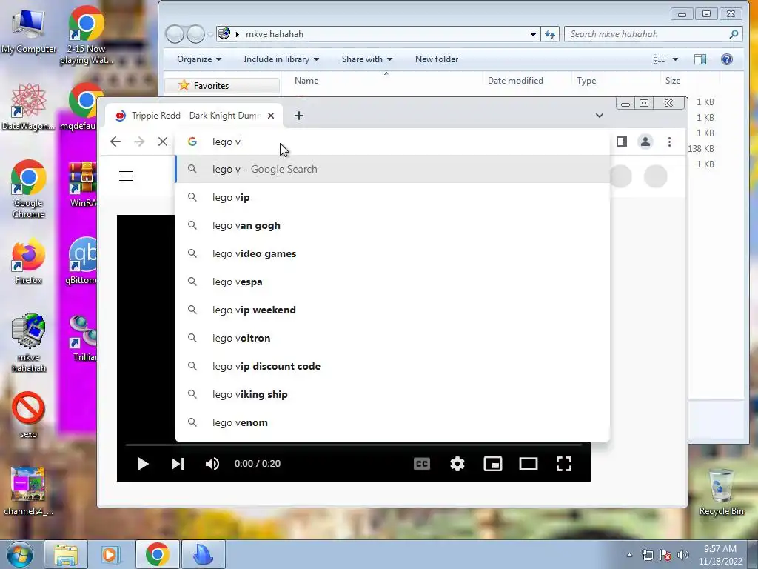This screenshot has height=569, width=758.
Task: Expand the tab search dropdown
Action: (600, 116)
